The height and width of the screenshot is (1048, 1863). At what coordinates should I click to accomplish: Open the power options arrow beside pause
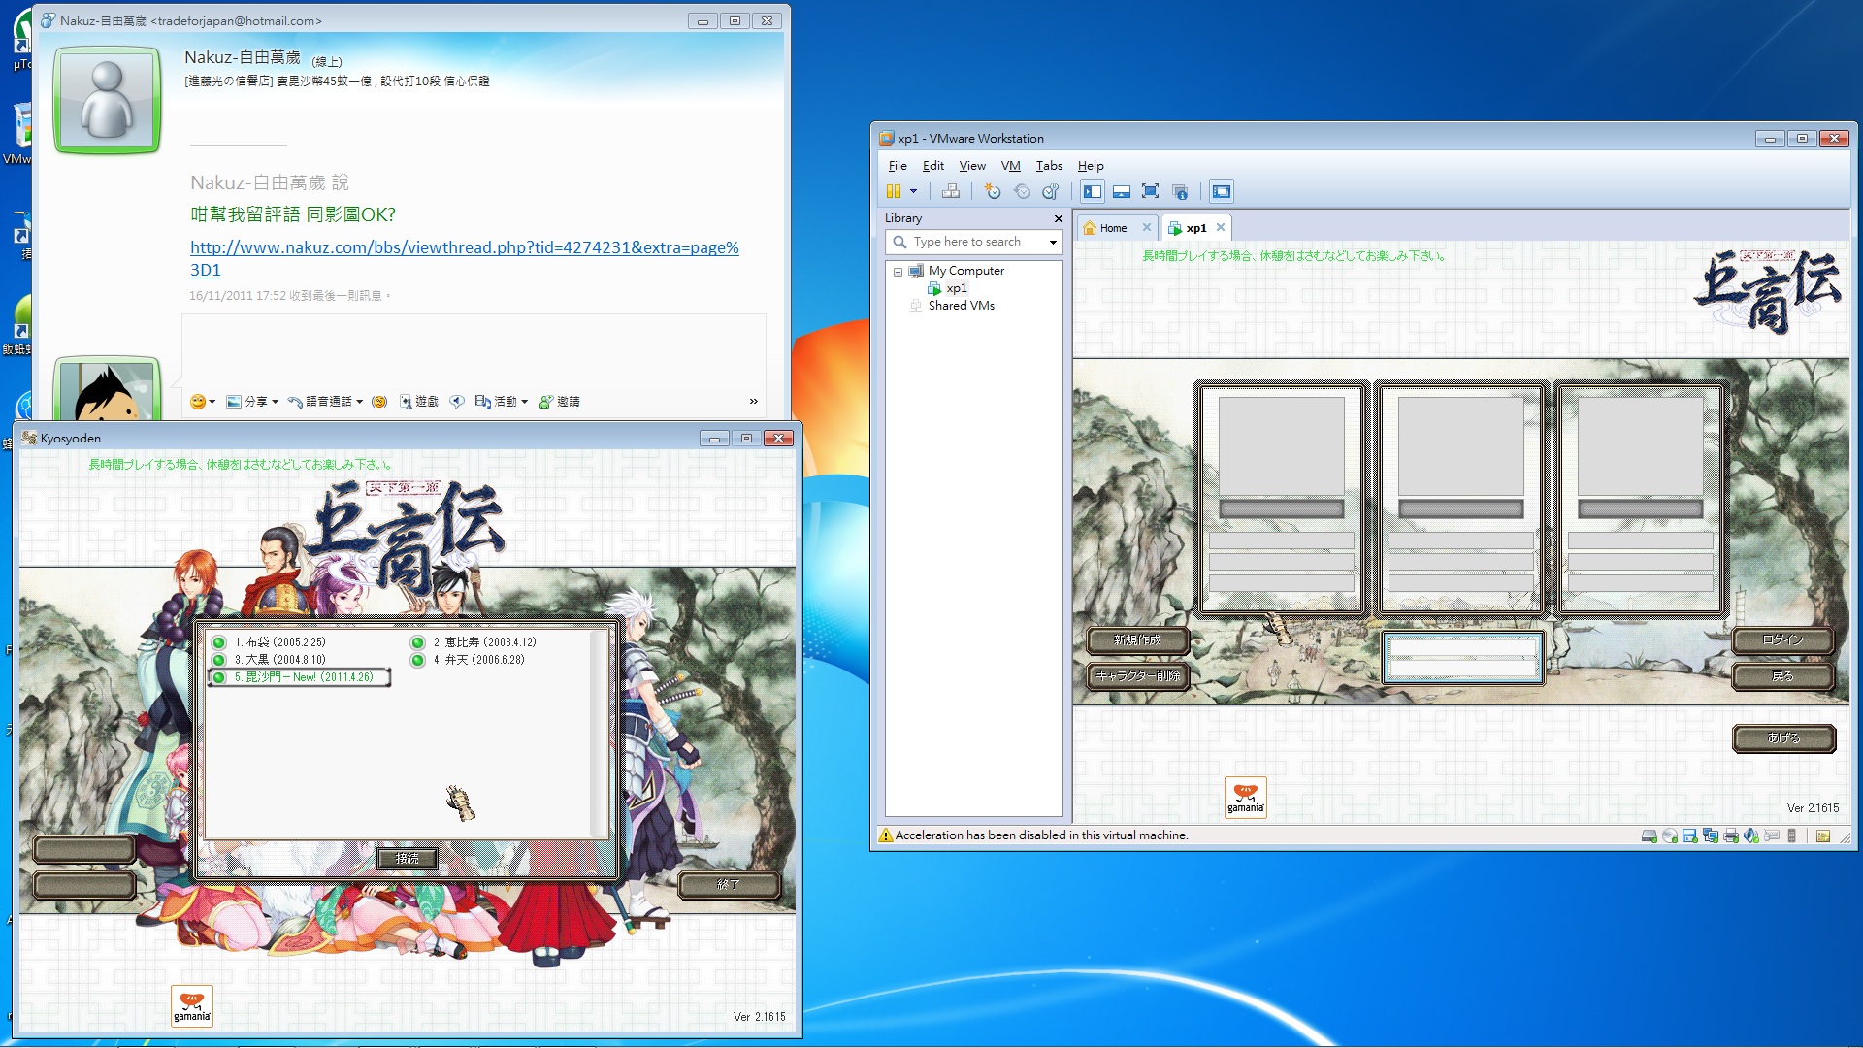point(913,191)
